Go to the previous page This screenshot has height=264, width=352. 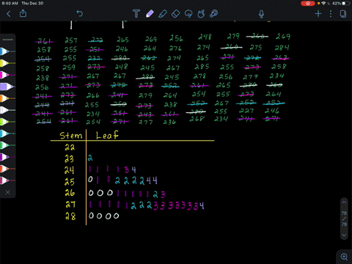point(344,202)
